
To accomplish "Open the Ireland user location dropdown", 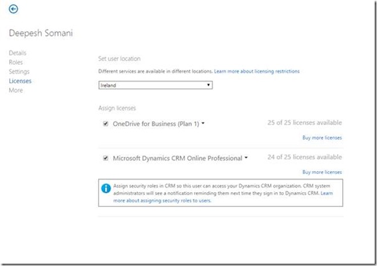I will click(155, 85).
